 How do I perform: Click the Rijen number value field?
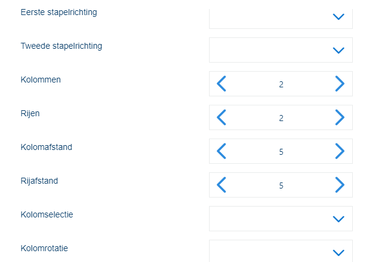click(281, 118)
